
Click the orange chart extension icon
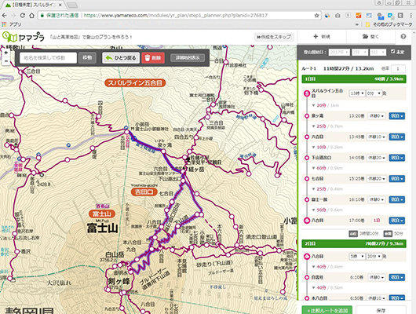(359, 16)
